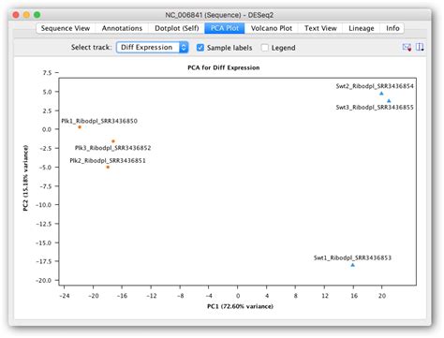Click the Plk2_Ribodpl_SRR3436851 orange data point
This screenshot has height=338, width=444.
point(108,168)
